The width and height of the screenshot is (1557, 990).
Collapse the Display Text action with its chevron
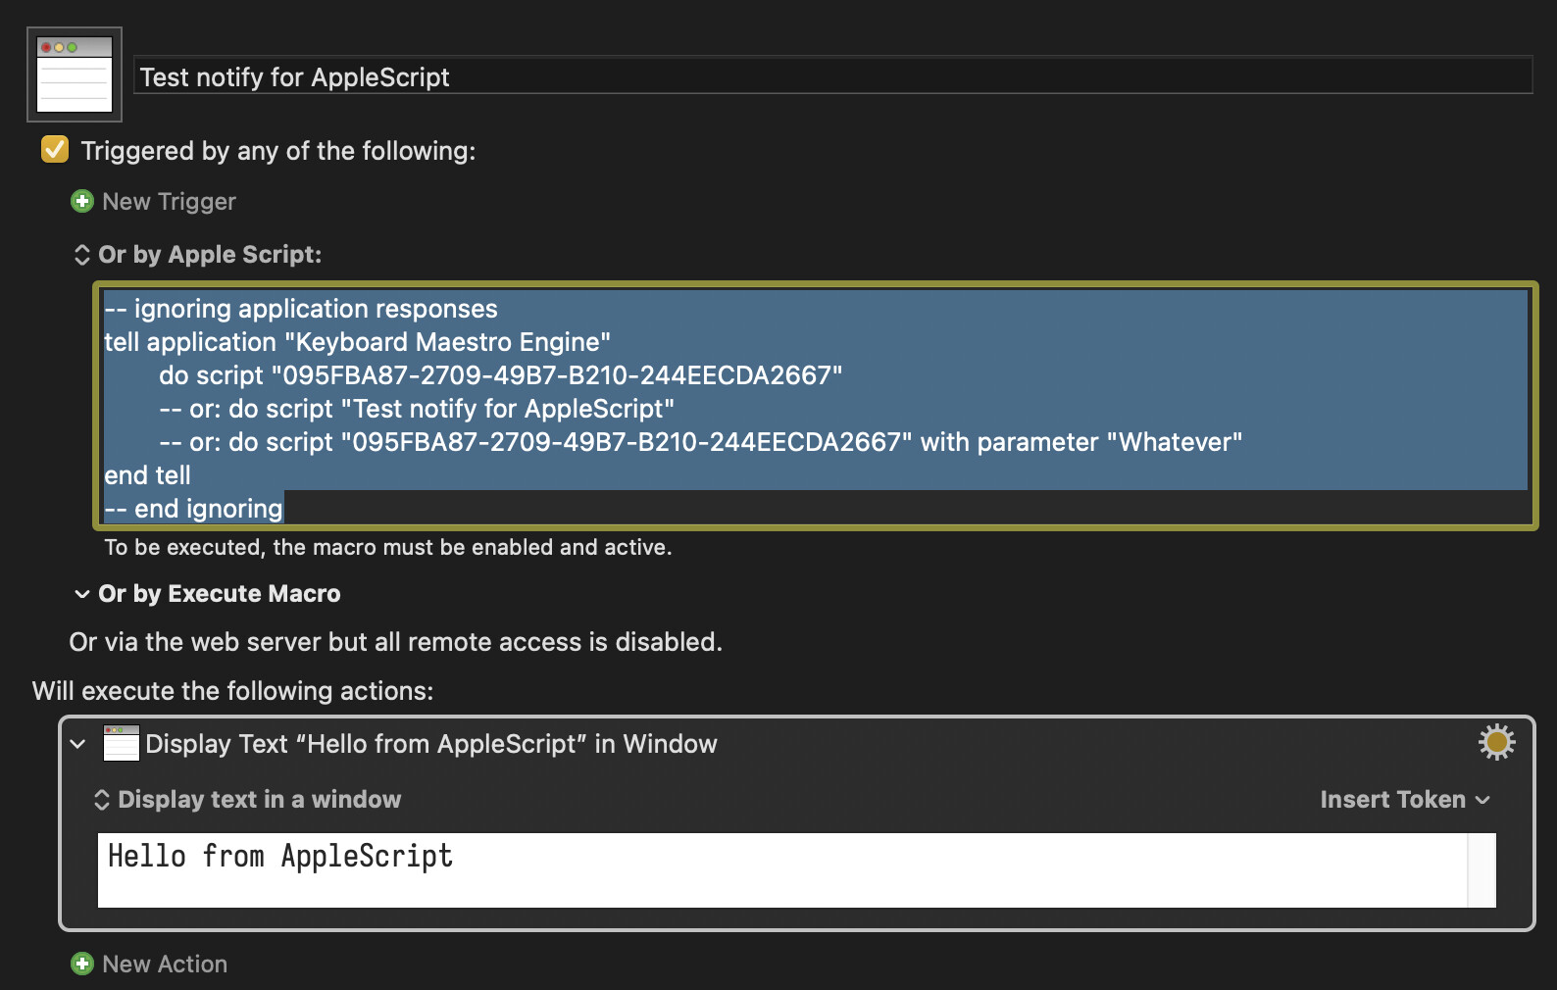point(78,744)
